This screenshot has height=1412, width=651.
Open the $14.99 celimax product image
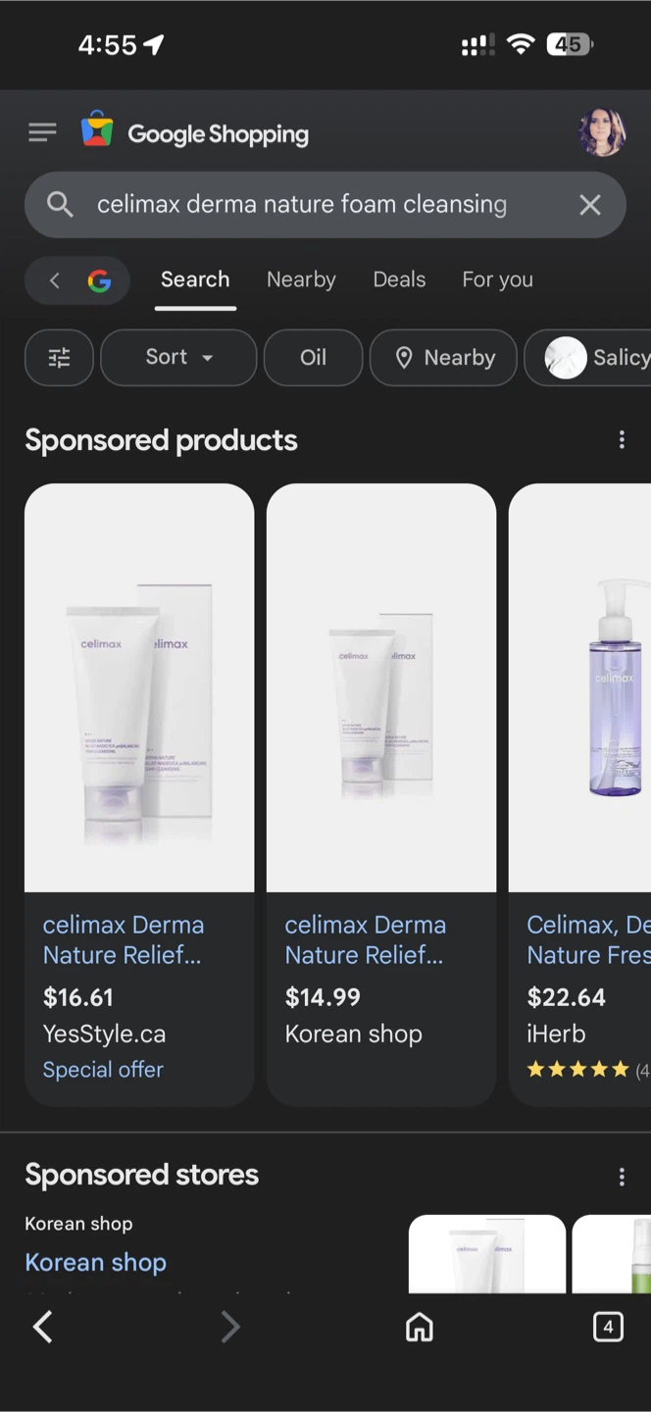[x=380, y=687]
